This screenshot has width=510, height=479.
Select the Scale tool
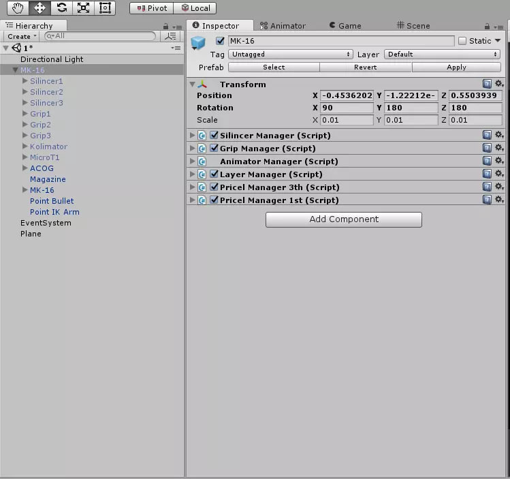tap(83, 8)
